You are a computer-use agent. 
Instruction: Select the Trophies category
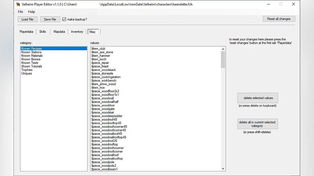(x=27, y=70)
